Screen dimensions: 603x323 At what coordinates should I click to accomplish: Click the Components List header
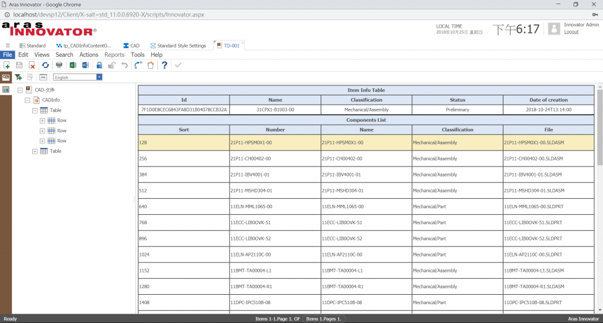click(x=366, y=120)
